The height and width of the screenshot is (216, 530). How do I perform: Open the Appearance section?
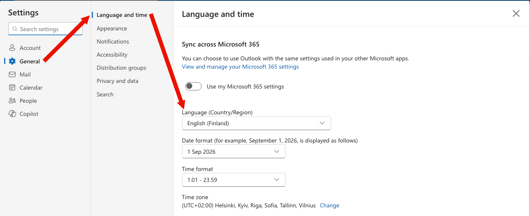click(112, 28)
